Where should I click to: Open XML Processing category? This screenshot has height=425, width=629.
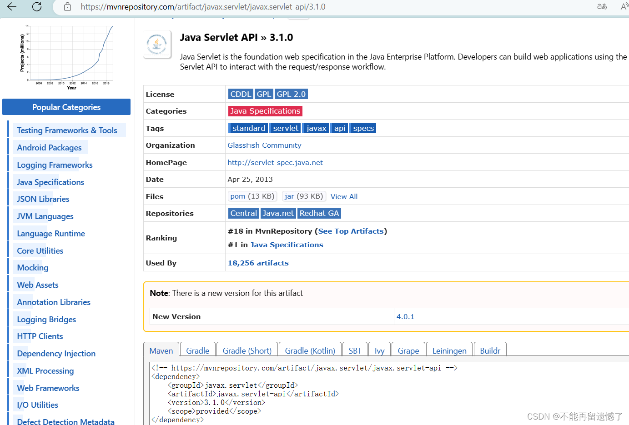coord(45,370)
